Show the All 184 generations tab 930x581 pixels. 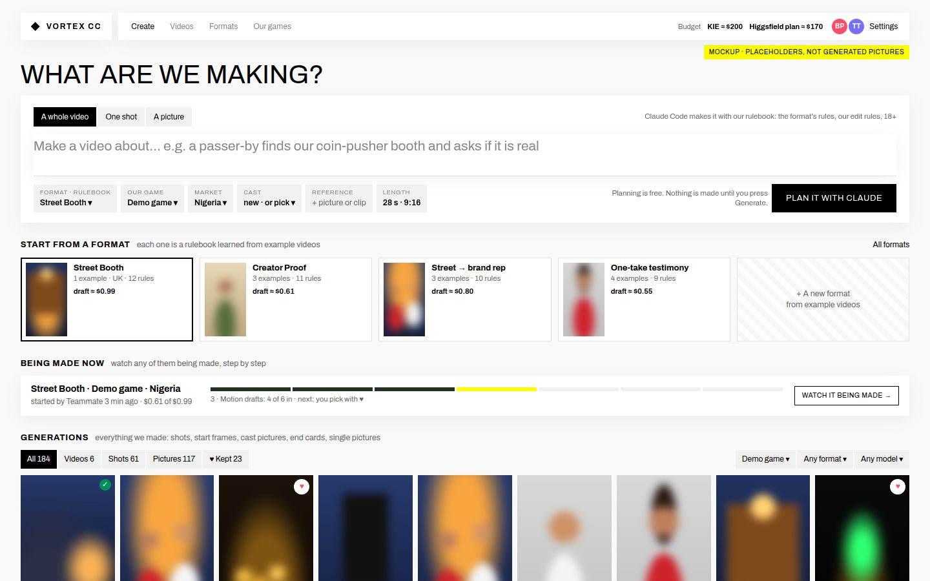click(x=39, y=459)
